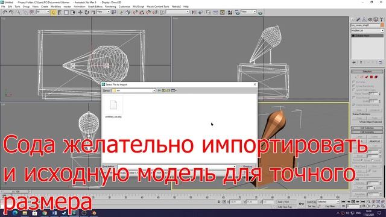The image size is (386, 217).
Task: Click the time slider 0/100 handle
Action: click(x=16, y=192)
